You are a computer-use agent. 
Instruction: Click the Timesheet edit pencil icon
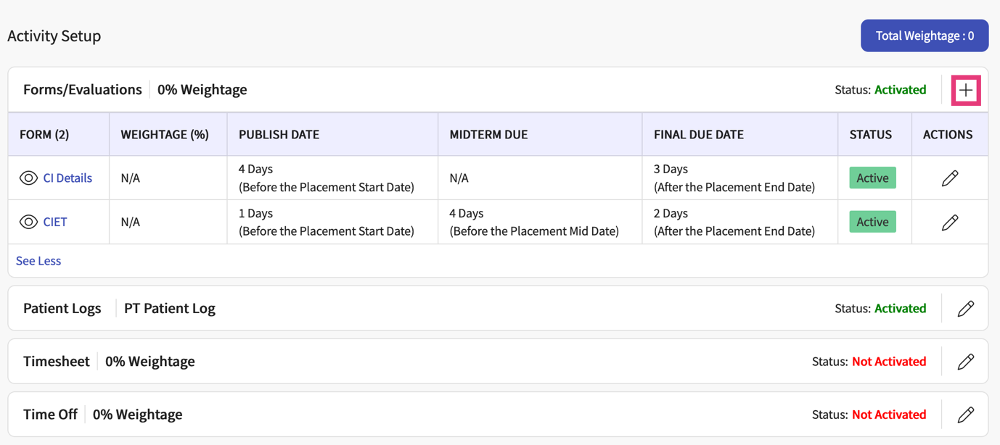[966, 361]
